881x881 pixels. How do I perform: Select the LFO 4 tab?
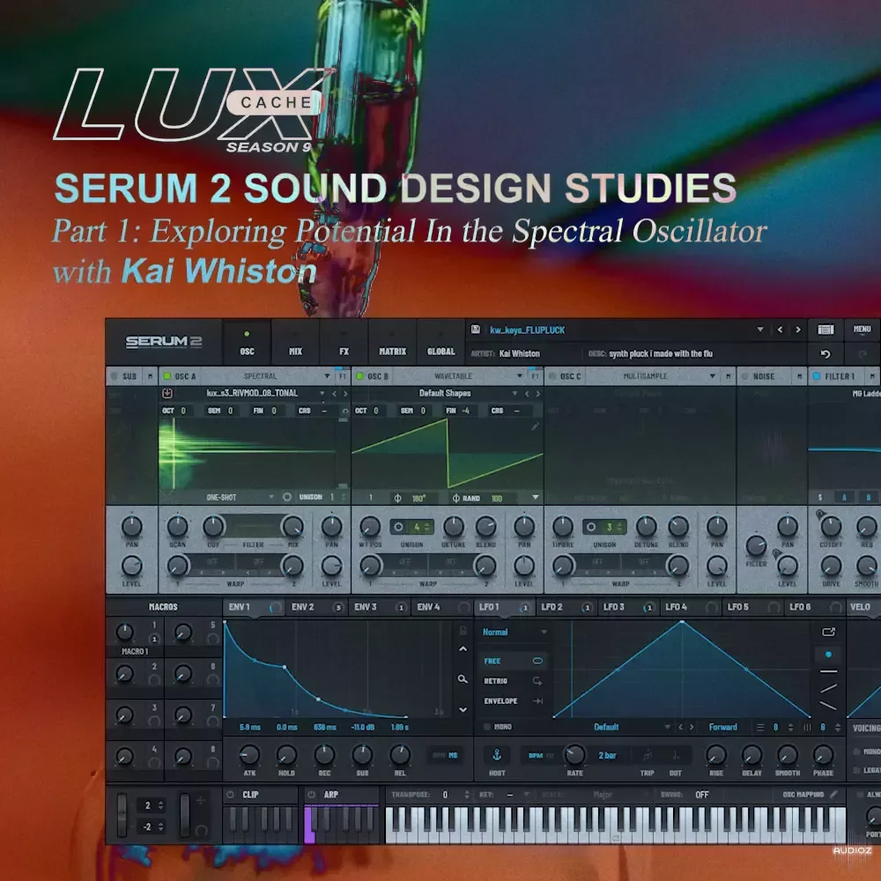coord(690,607)
